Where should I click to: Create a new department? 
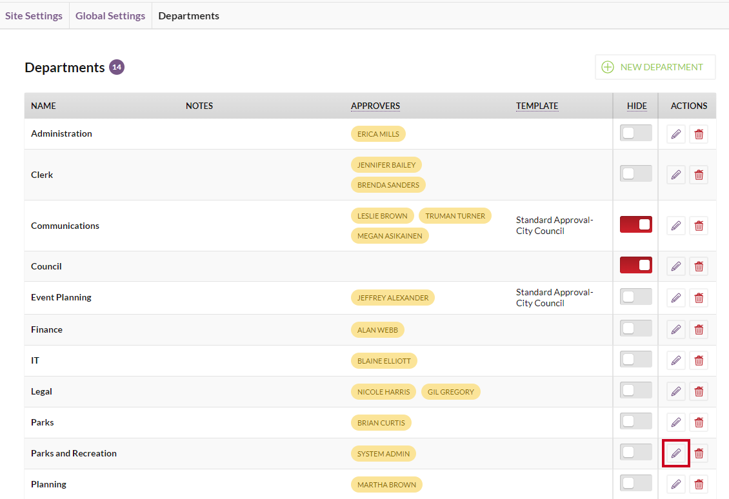coord(655,67)
